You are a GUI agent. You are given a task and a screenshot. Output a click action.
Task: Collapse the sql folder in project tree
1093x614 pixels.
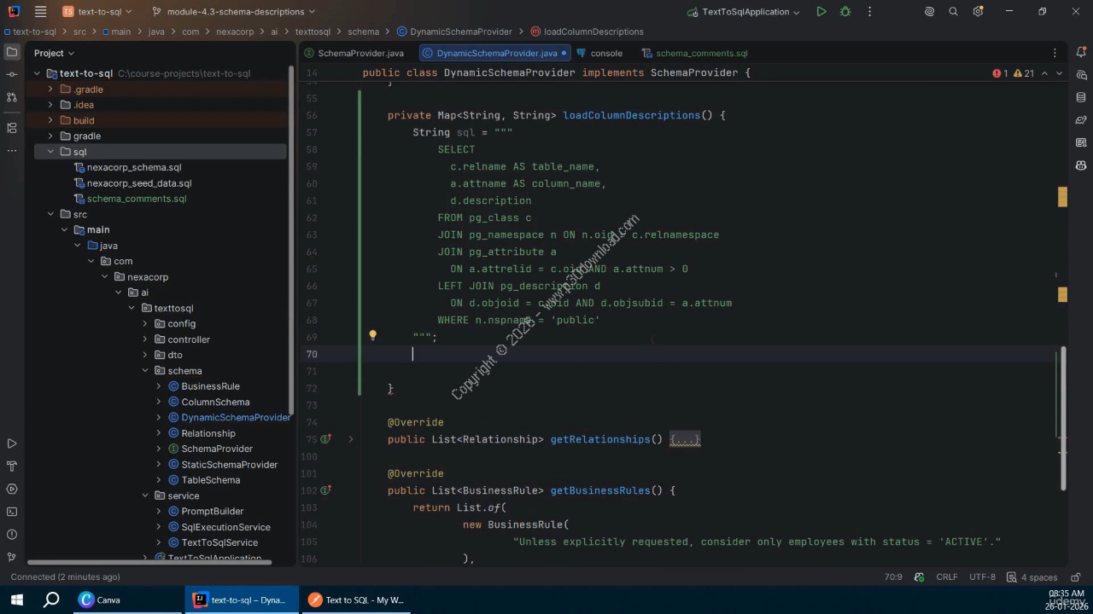50,152
